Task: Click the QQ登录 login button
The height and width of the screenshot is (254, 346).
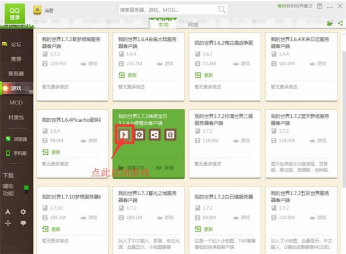Action: pos(14,14)
